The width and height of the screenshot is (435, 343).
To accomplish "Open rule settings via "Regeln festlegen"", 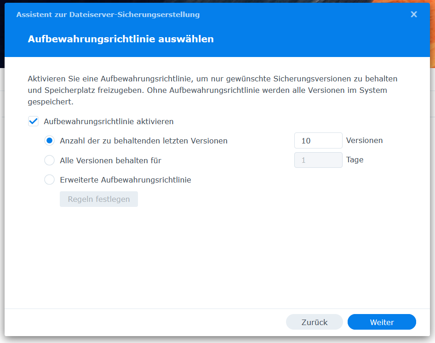I will [x=98, y=199].
